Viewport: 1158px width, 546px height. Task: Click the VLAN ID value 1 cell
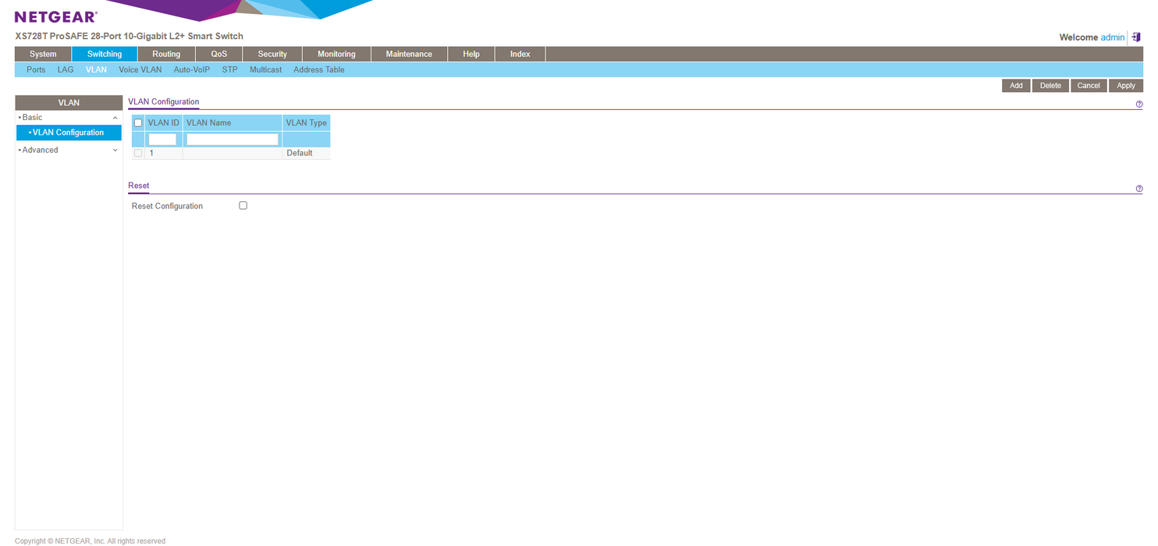point(163,153)
